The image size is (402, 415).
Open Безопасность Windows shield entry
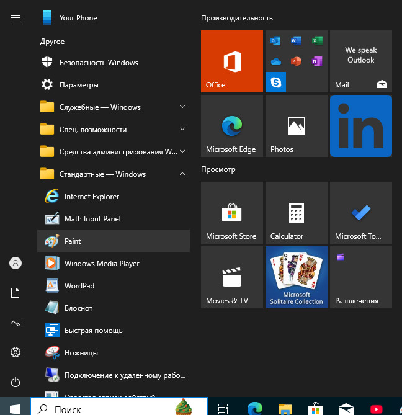point(114,63)
